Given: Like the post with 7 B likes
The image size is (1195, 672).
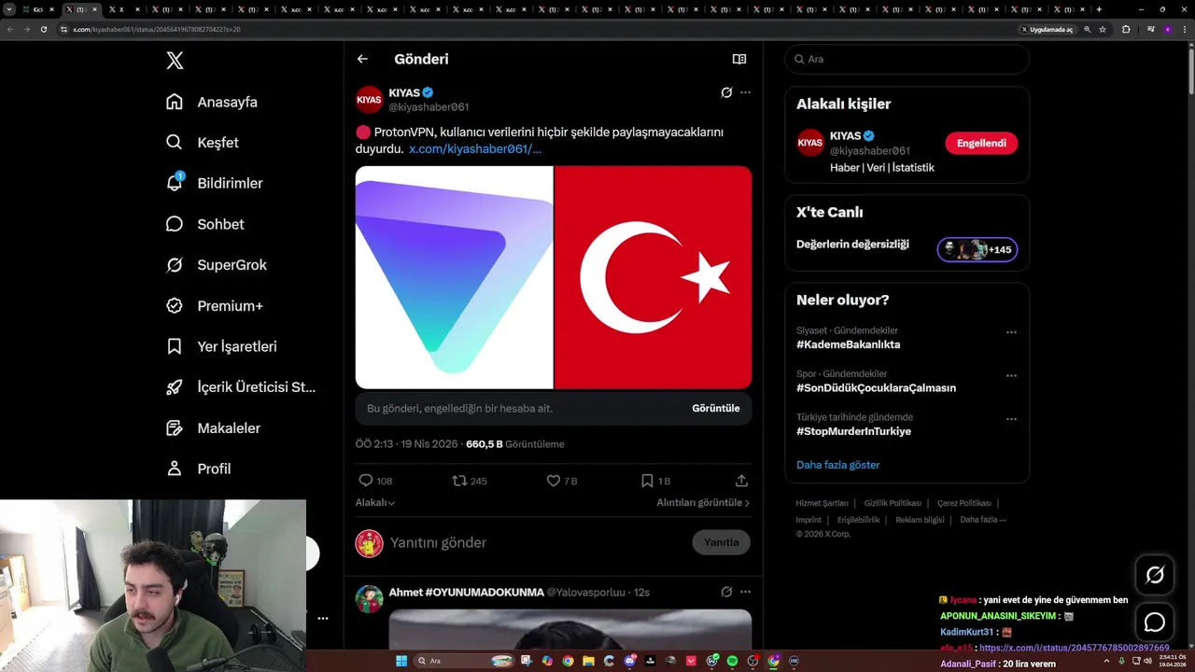Looking at the screenshot, I should [562, 481].
